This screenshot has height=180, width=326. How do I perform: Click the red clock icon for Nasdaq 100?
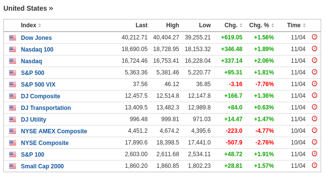(315, 48)
